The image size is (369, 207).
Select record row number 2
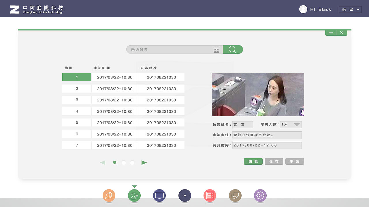[77, 89]
